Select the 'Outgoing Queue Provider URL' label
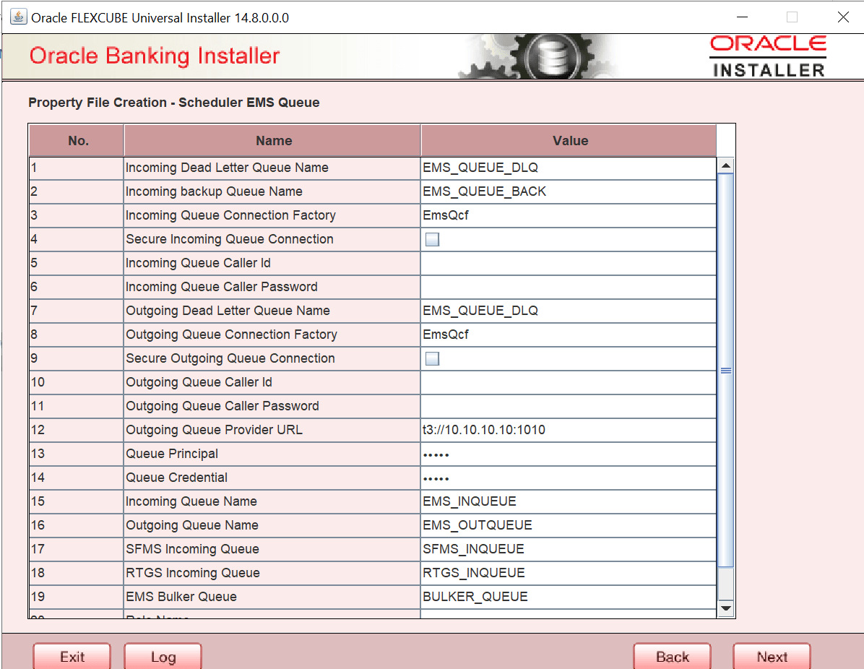 [214, 430]
